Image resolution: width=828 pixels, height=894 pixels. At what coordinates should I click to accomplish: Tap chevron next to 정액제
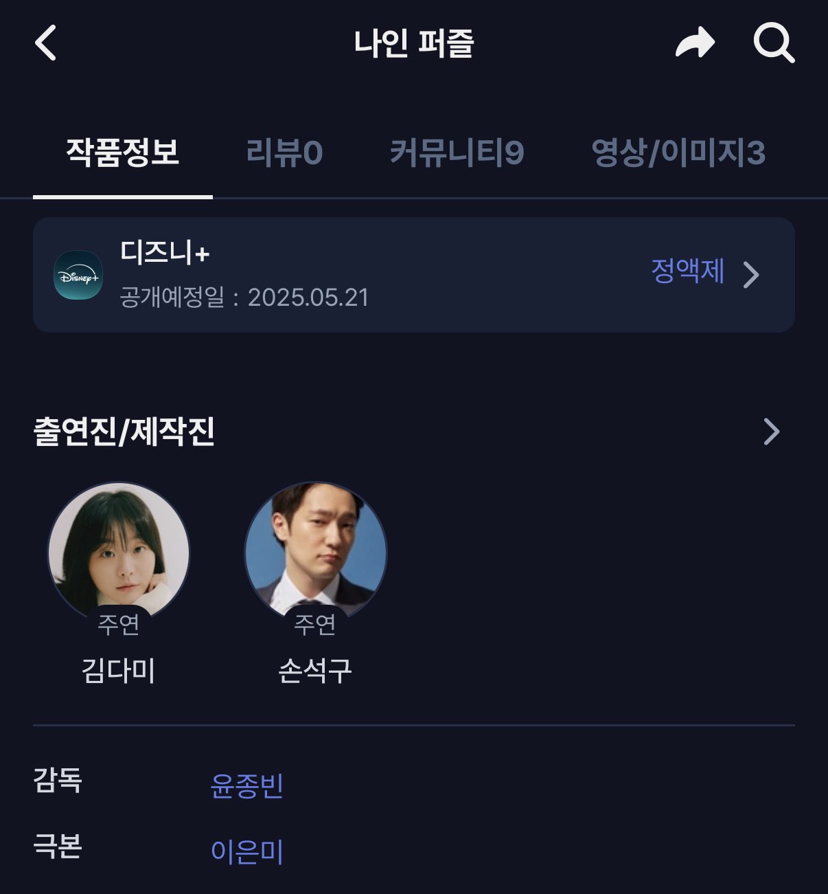point(752,274)
